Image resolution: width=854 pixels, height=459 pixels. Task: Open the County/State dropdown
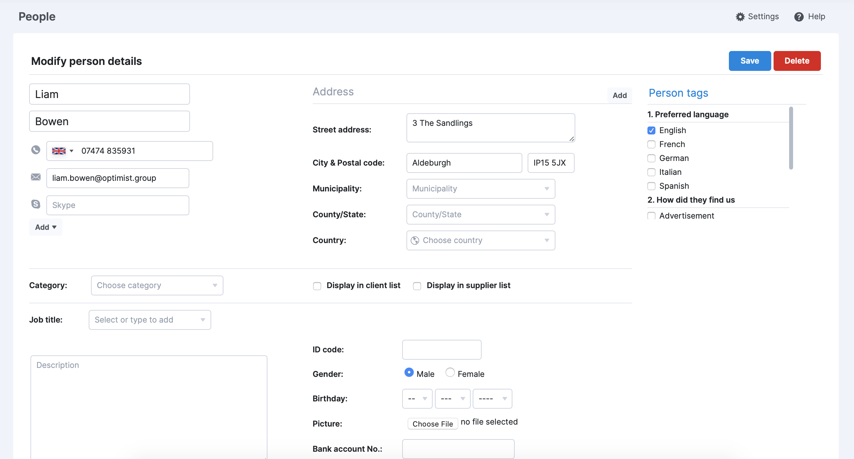481,215
